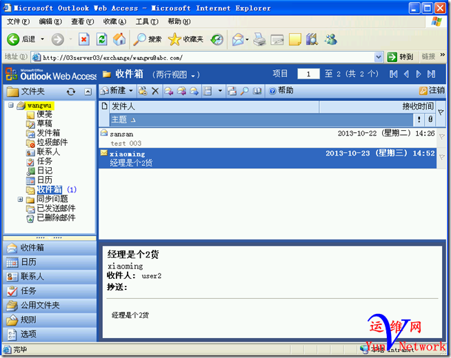Viewport: 451px width, 358px height.
Task: Click the Reply All icon
Action: pos(181,91)
